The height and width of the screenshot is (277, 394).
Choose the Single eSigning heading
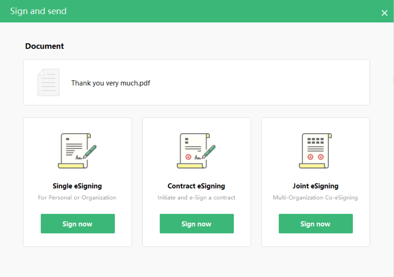[77, 186]
